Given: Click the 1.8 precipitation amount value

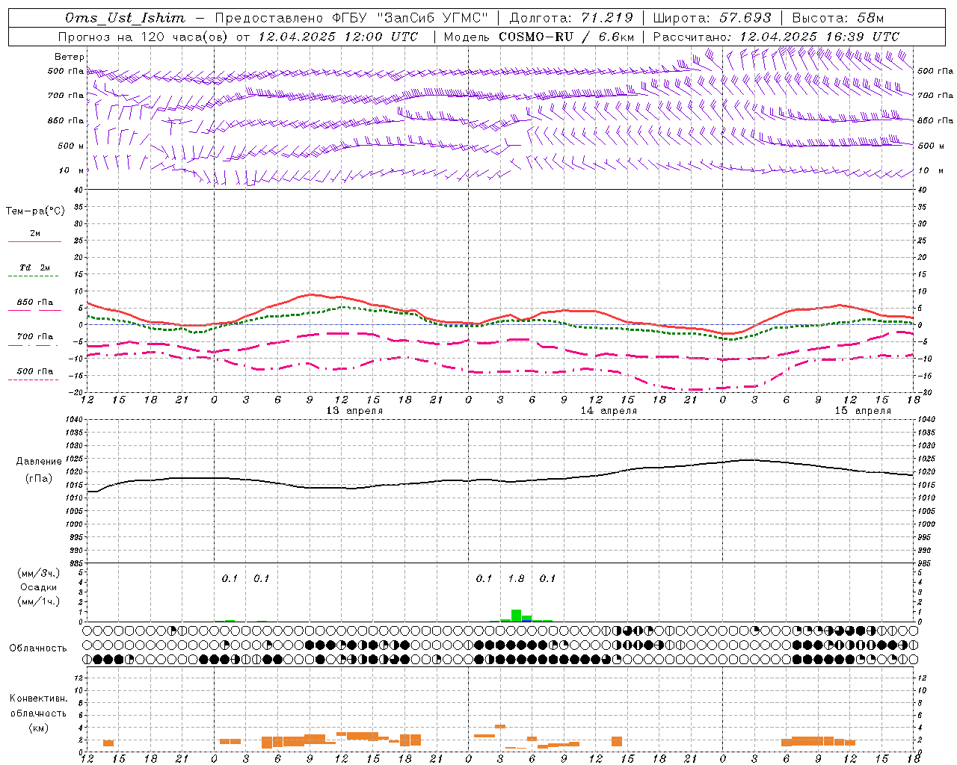Looking at the screenshot, I should pos(516,578).
